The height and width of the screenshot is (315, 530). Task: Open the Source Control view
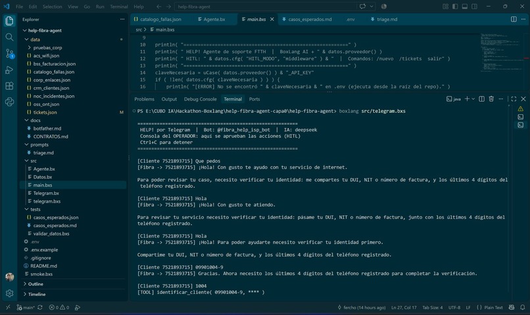9,53
